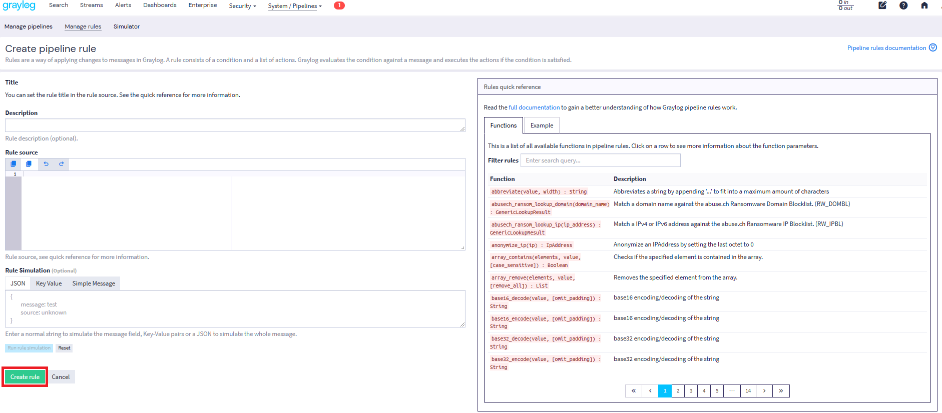Go to next page of functions list
The image size is (942, 413).
coord(764,391)
